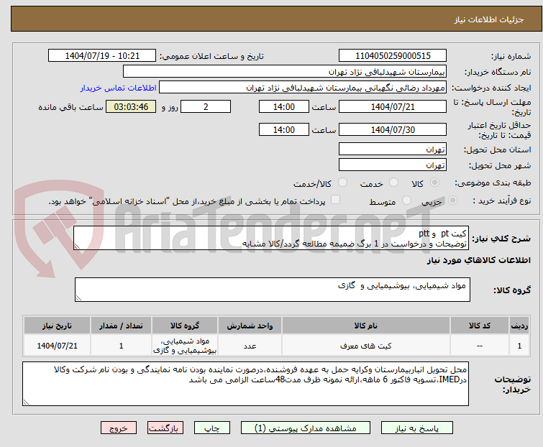Image resolution: width=543 pixels, height=447 pixels.
Task: Click the general description text area کیت pt
Action: pyautogui.click(x=271, y=238)
